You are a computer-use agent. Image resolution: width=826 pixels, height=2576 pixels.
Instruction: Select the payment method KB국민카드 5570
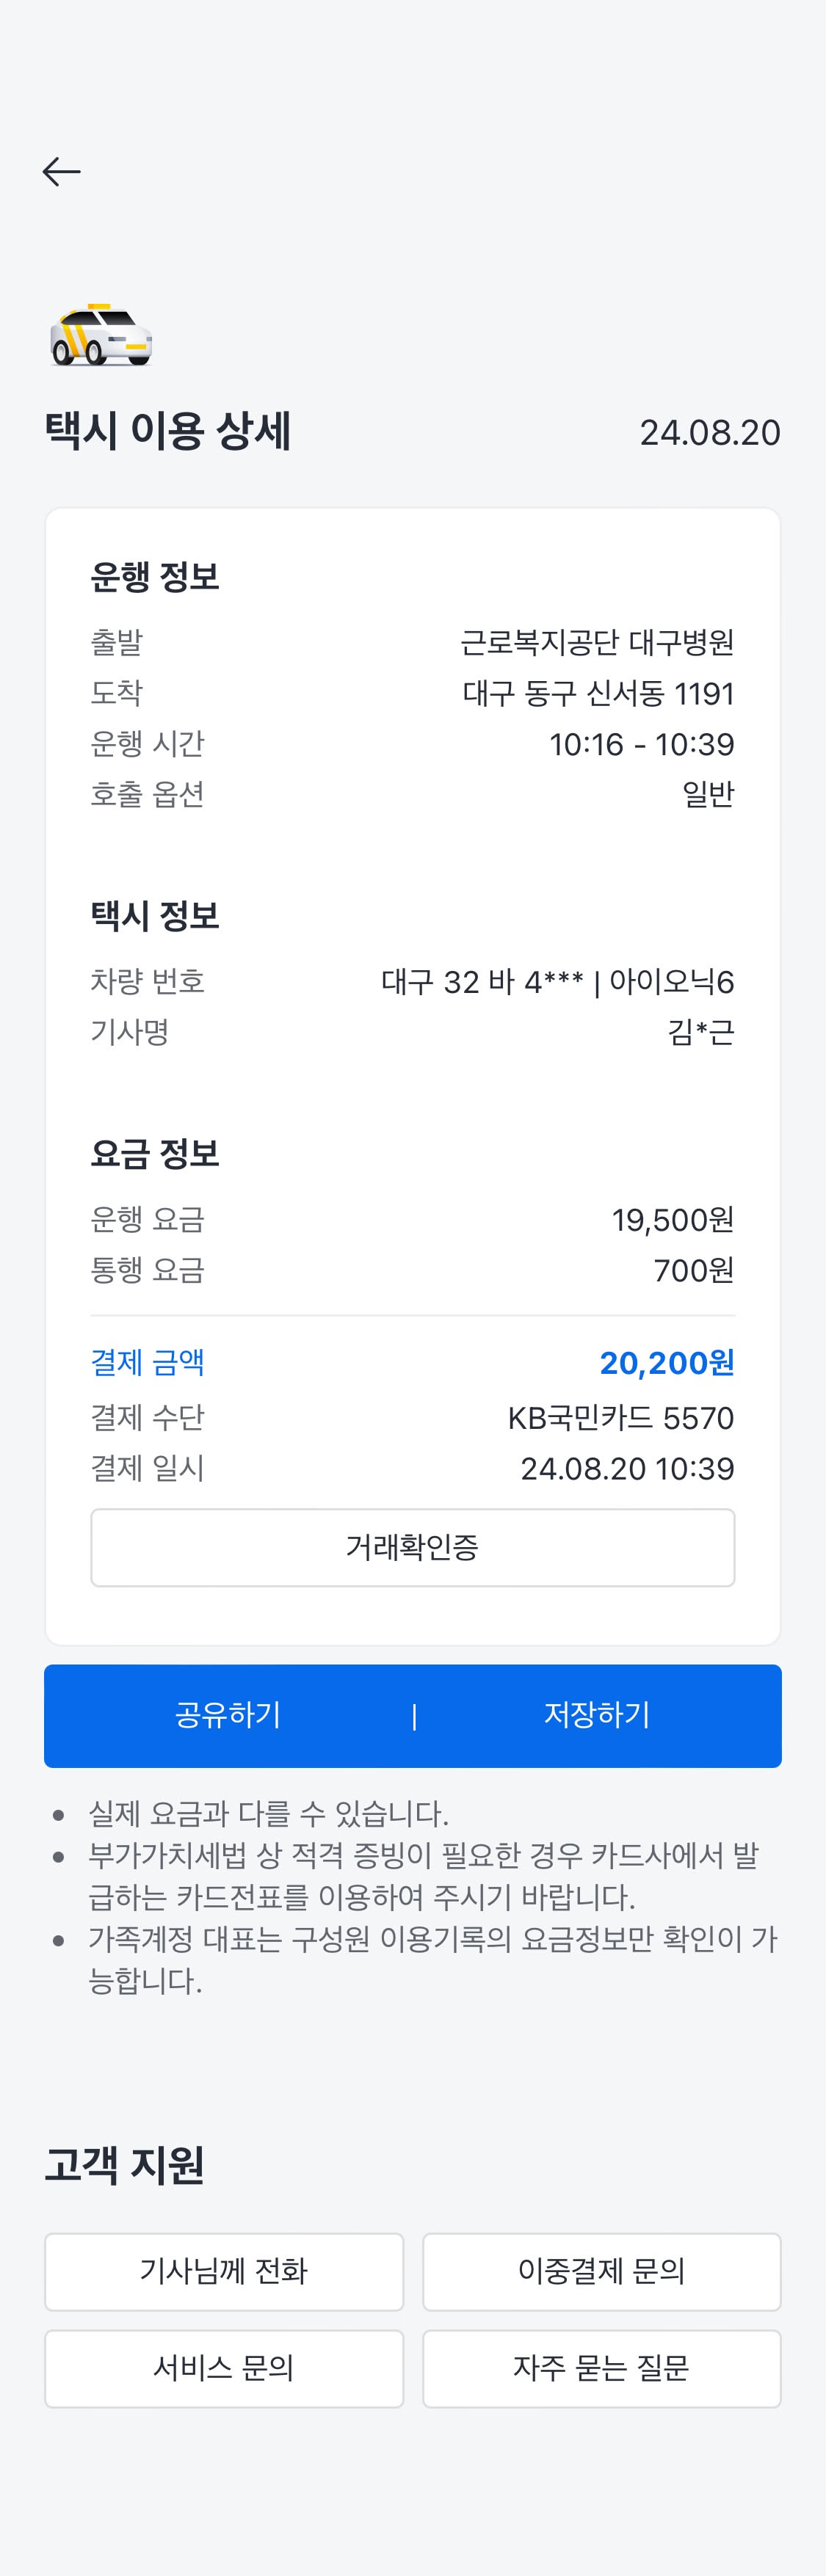click(620, 1418)
